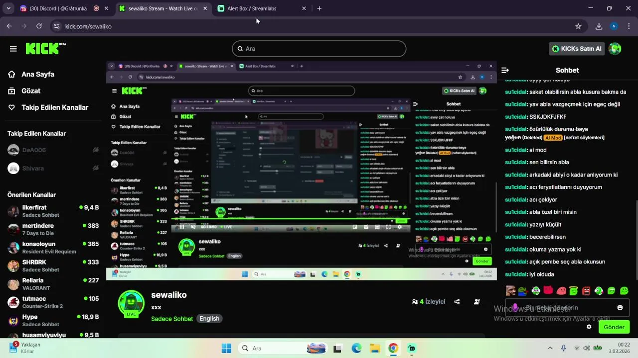Click the live stream video player

pyautogui.click(x=302, y=171)
